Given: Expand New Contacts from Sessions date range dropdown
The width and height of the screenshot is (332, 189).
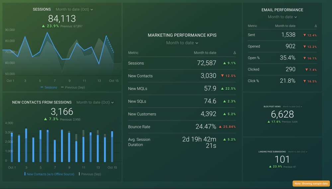Looking at the screenshot, I should pyautogui.click(x=95, y=102).
